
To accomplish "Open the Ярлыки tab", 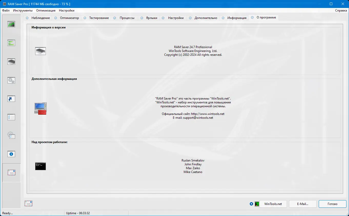I will (149, 18).
